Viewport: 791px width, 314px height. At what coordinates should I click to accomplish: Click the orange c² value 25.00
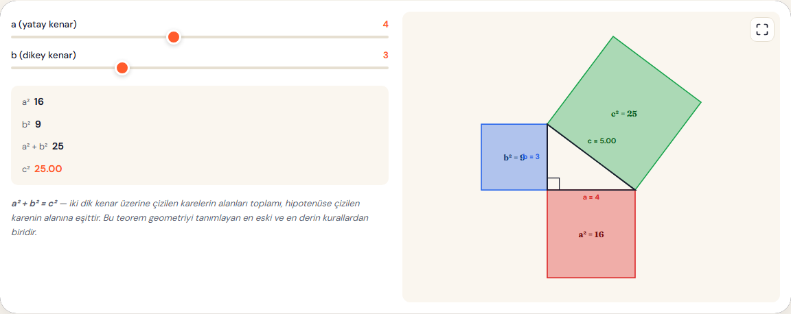coord(48,169)
